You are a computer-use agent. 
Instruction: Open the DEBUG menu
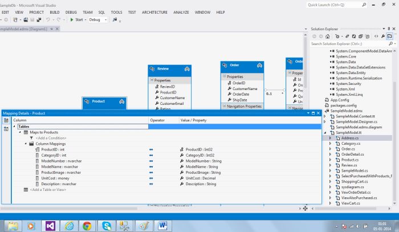71,12
